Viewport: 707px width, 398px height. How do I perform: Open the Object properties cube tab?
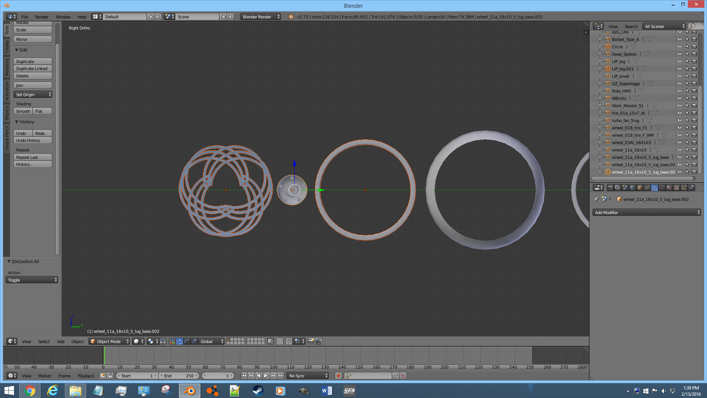[x=640, y=188]
